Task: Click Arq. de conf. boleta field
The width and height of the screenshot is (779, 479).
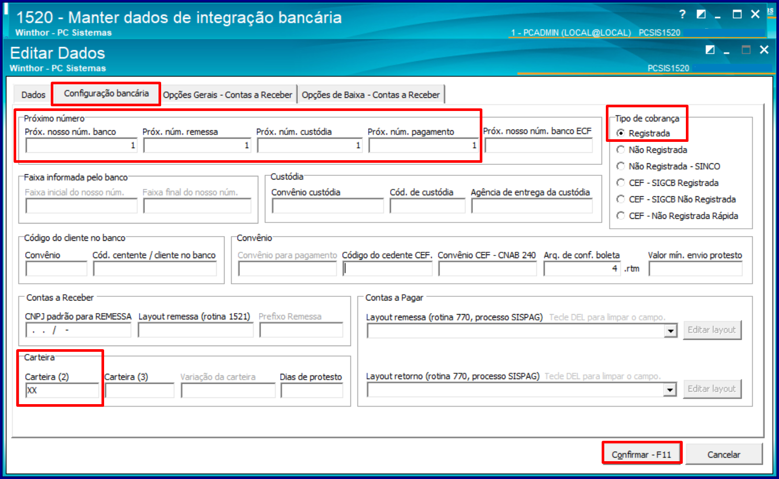Action: [582, 269]
